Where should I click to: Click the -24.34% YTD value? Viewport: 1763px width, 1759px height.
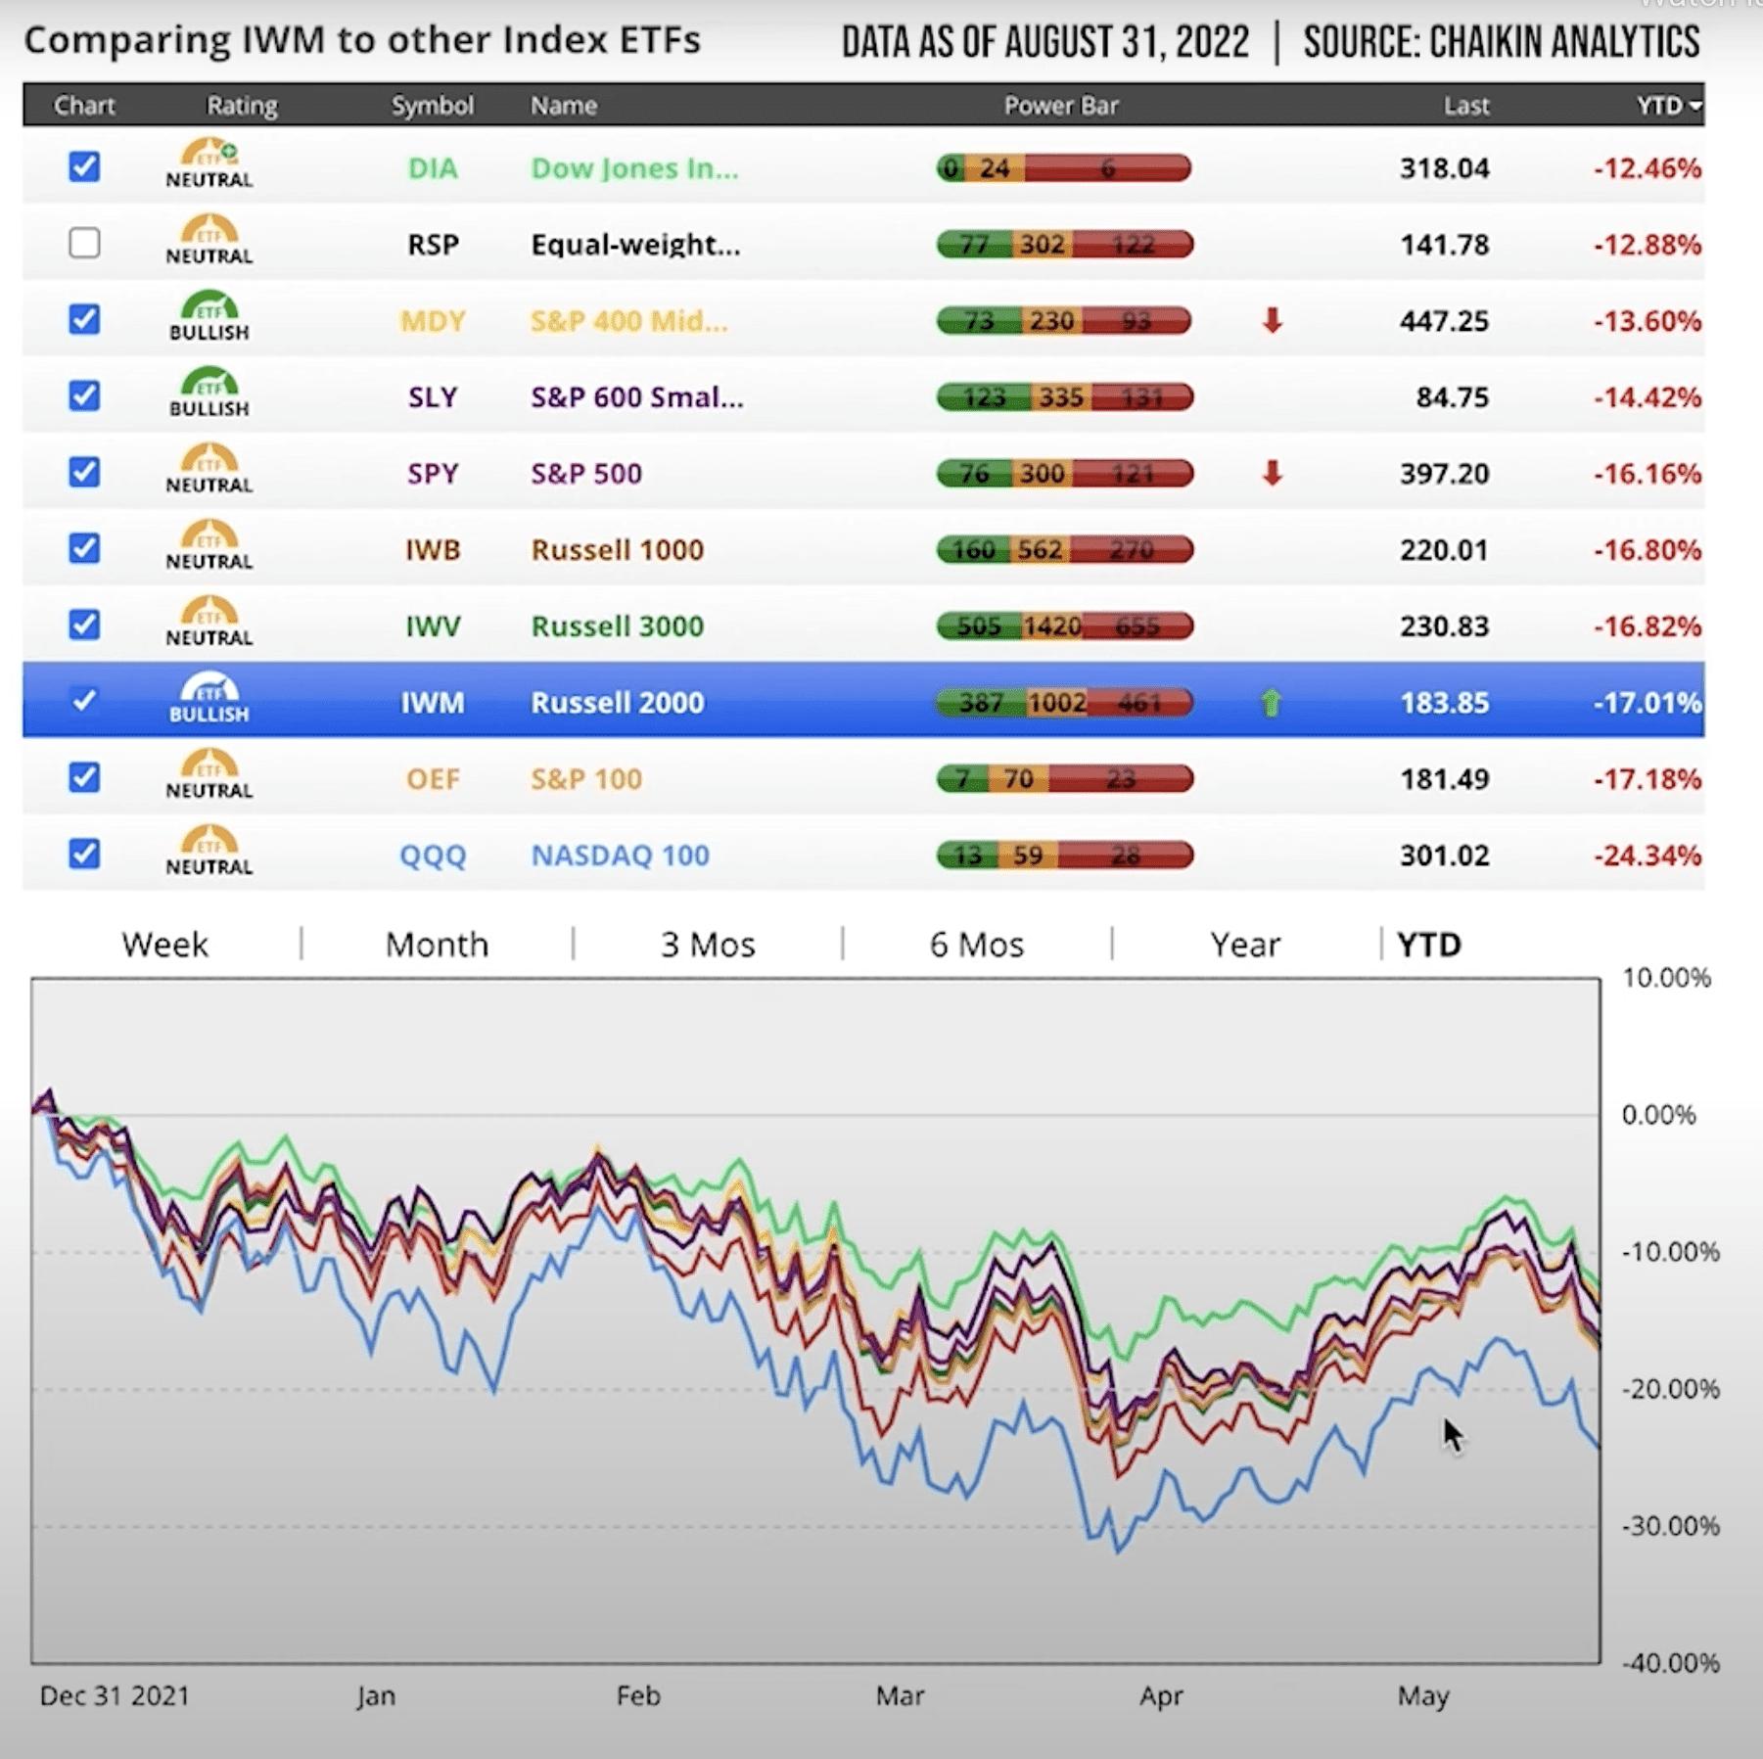tap(1648, 856)
